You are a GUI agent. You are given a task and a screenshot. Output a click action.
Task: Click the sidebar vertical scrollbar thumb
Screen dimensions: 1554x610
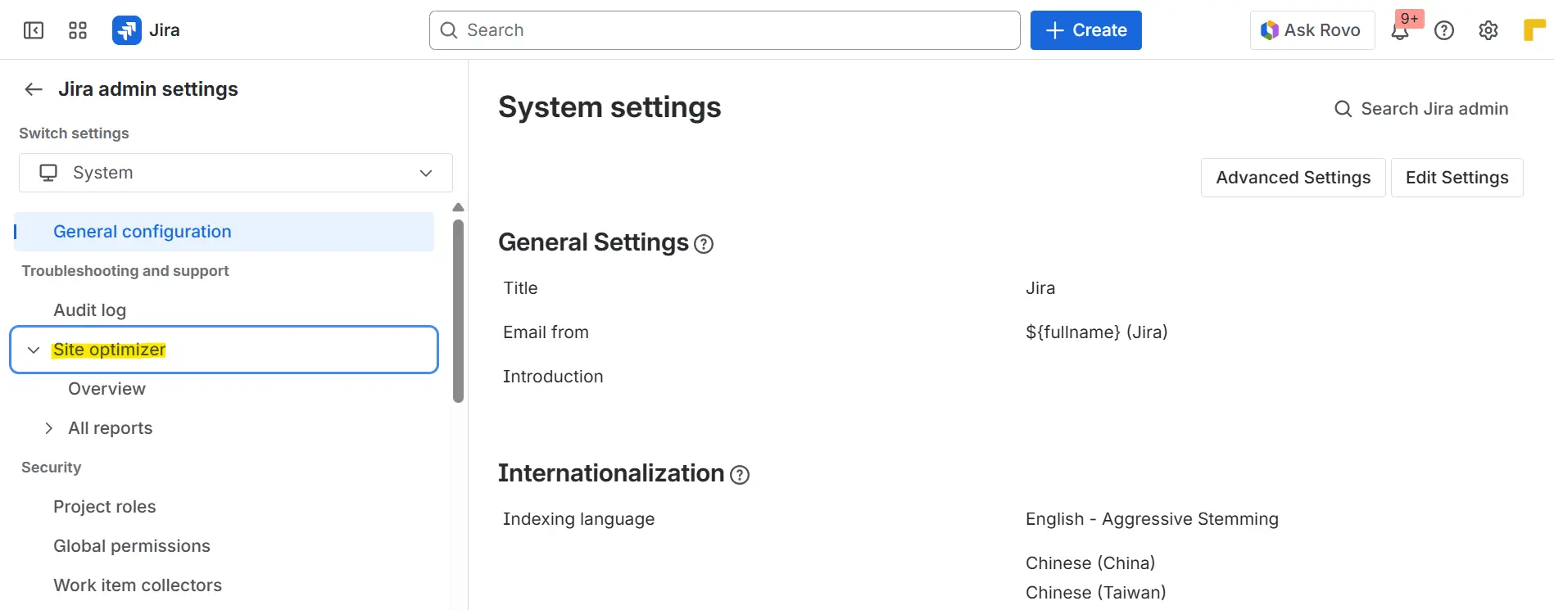(459, 311)
